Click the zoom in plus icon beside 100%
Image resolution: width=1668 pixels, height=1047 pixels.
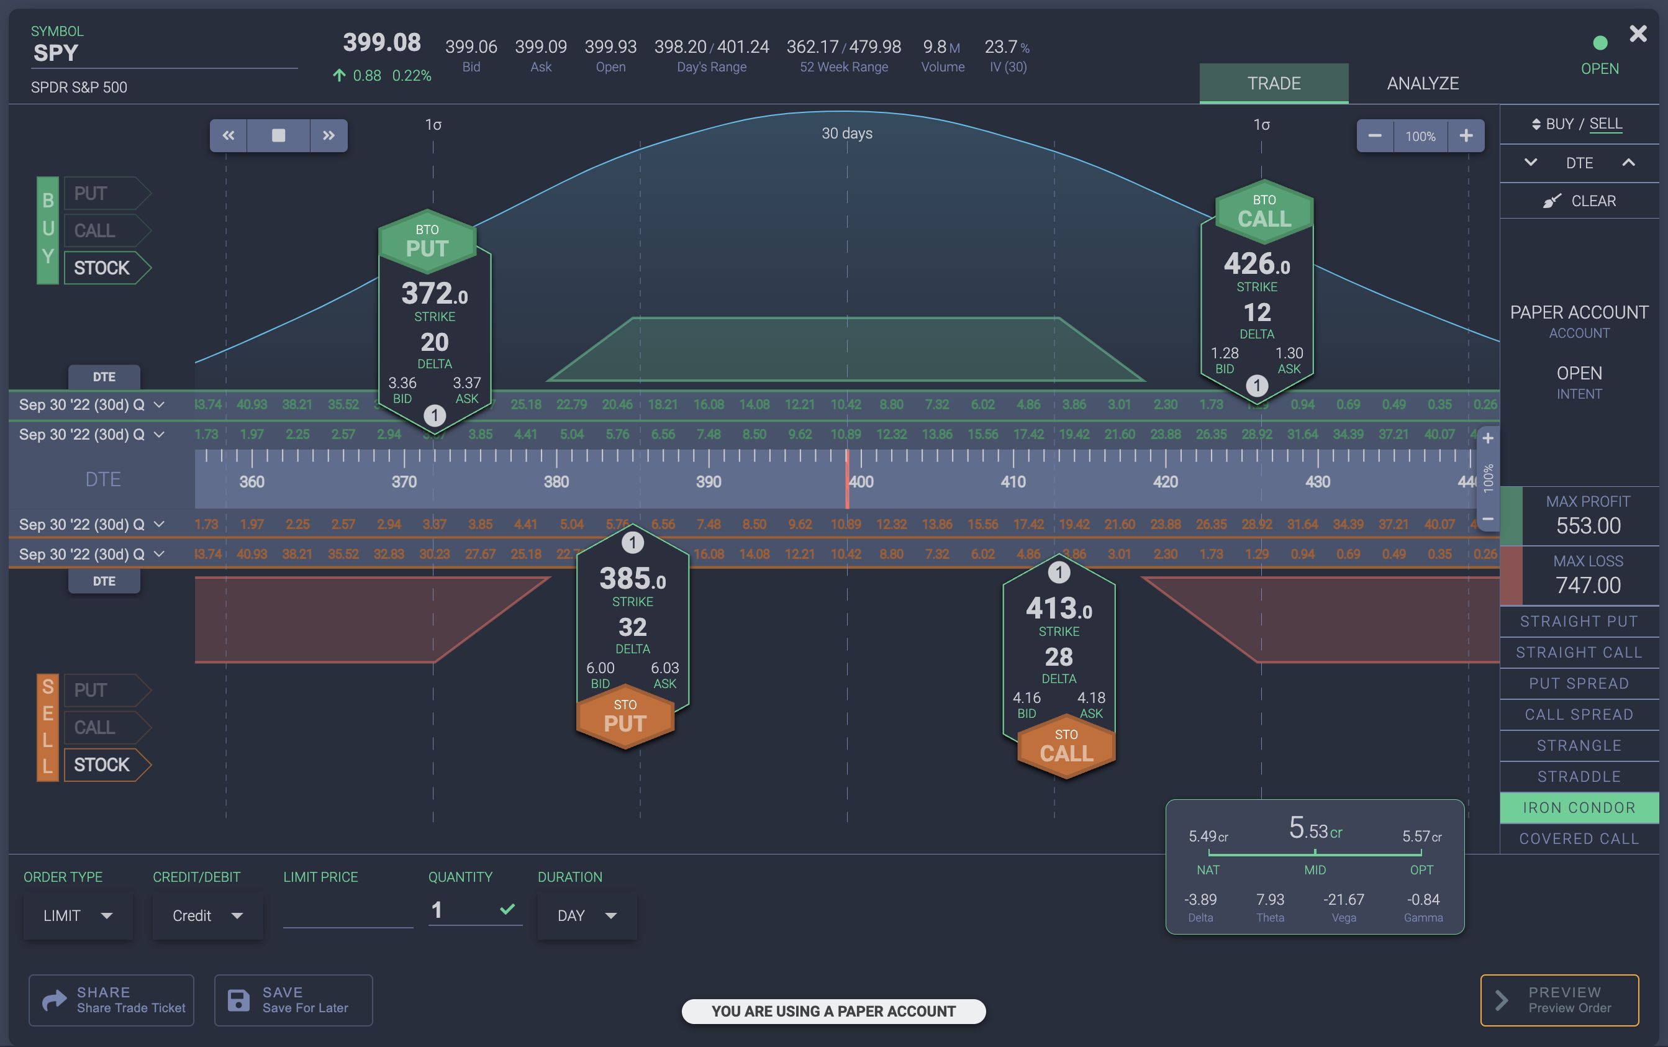[1467, 136]
